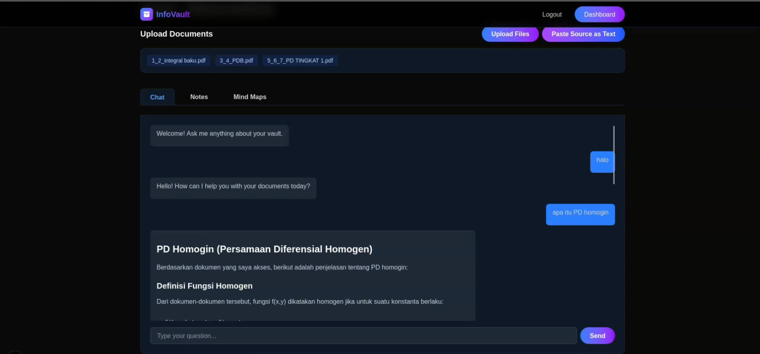Switch to the Notes tab

coord(199,97)
